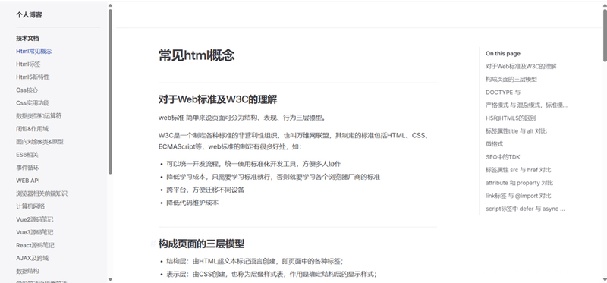Jump to 标签属性title 与 alt 对比 outline entry

click(x=517, y=131)
